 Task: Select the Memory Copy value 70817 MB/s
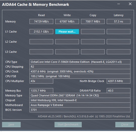pyautogui.click(x=93, y=21)
